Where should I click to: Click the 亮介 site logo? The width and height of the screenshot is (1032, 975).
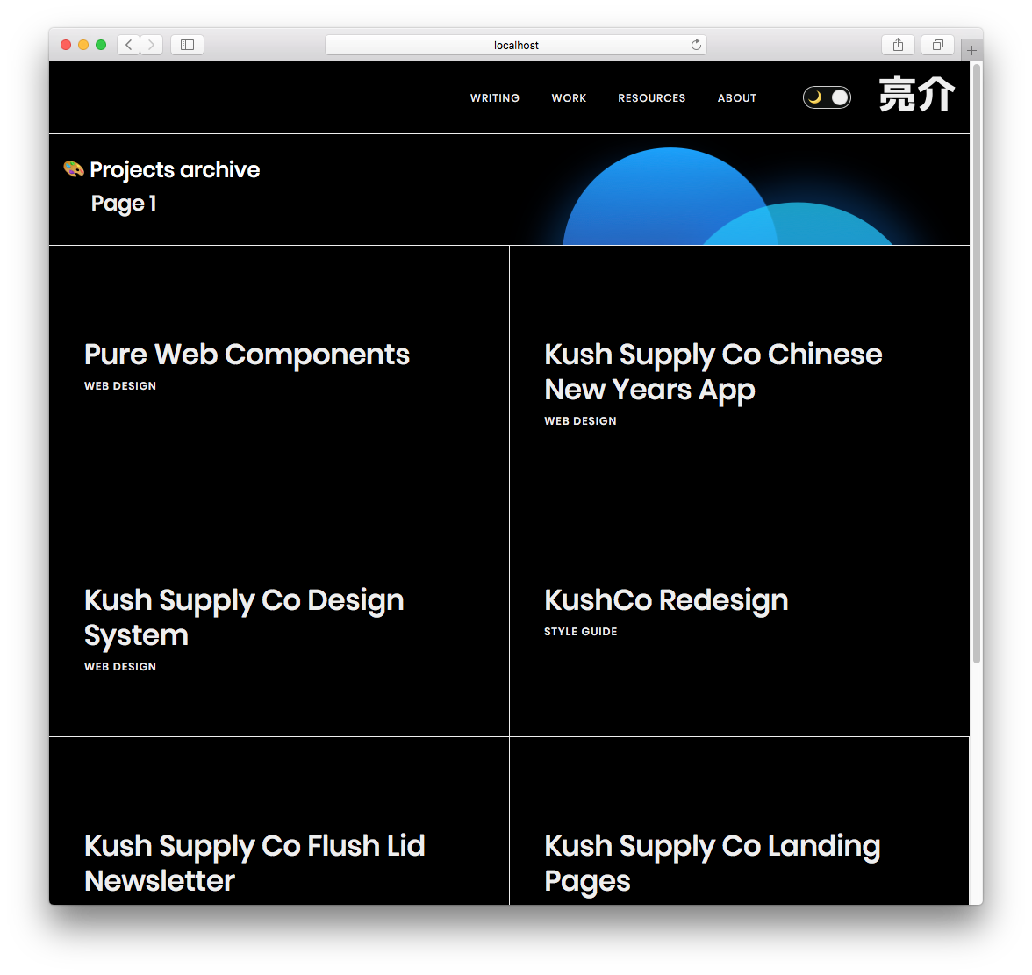click(x=916, y=97)
